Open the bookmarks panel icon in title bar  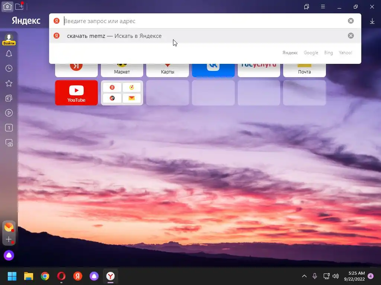(x=307, y=7)
